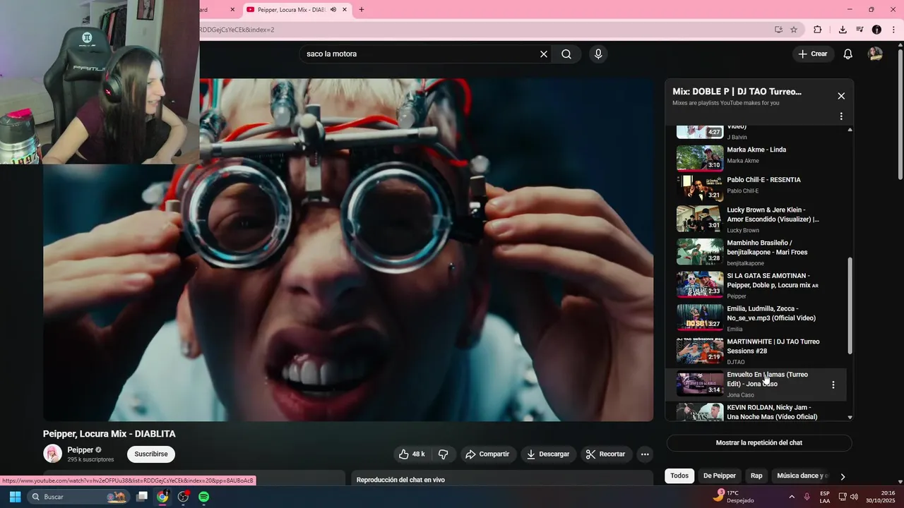
Task: Open more actions under the video
Action: [645, 454]
